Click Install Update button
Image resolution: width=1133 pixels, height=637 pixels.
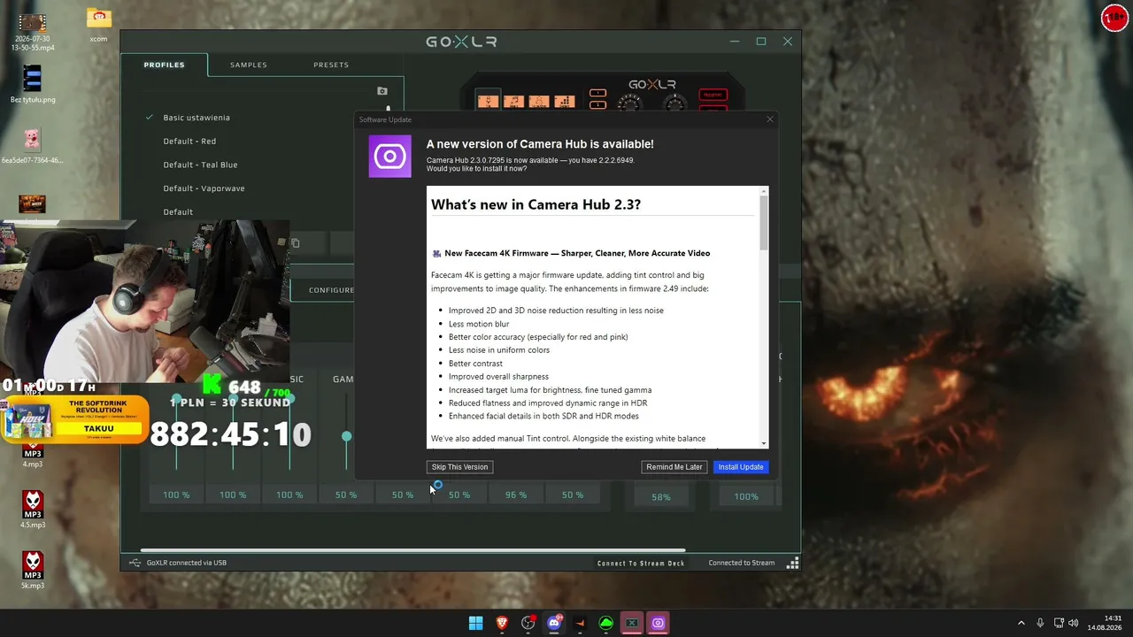click(741, 467)
